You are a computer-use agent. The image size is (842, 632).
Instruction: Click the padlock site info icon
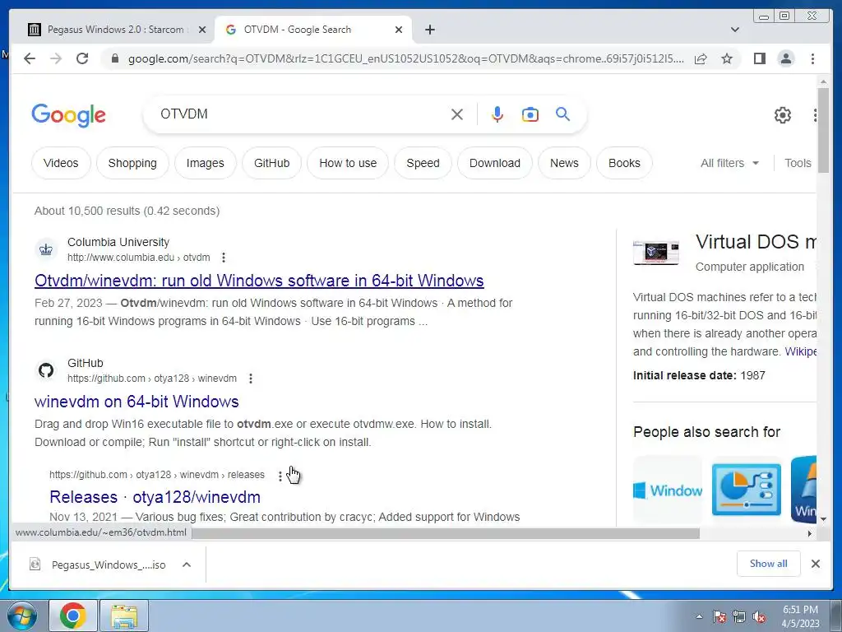coord(114,58)
